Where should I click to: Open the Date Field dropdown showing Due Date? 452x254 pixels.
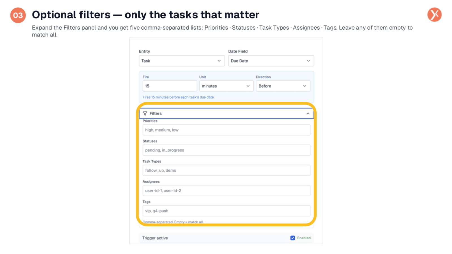pos(271,61)
